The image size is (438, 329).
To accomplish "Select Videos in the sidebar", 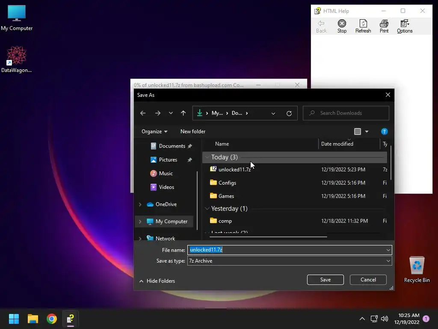I will (166, 187).
